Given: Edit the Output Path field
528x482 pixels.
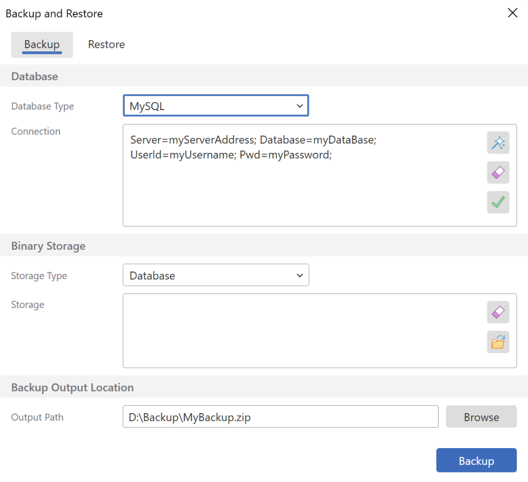Looking at the screenshot, I should click(281, 417).
